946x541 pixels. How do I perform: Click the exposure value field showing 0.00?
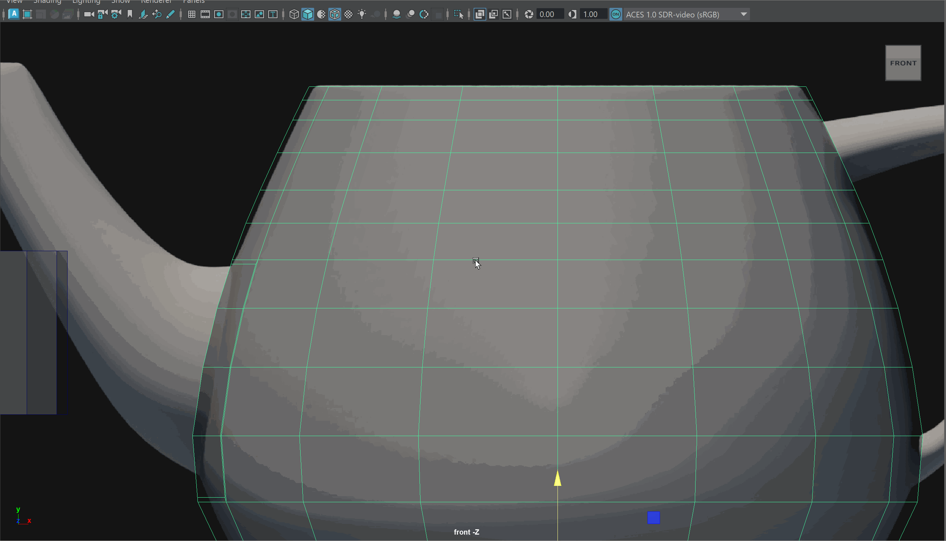point(550,15)
